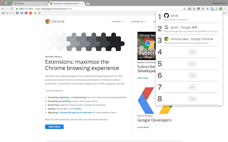Click the red bookmark-style icon in bookmarks bar
The width and height of the screenshot is (228, 142).
point(31,13)
